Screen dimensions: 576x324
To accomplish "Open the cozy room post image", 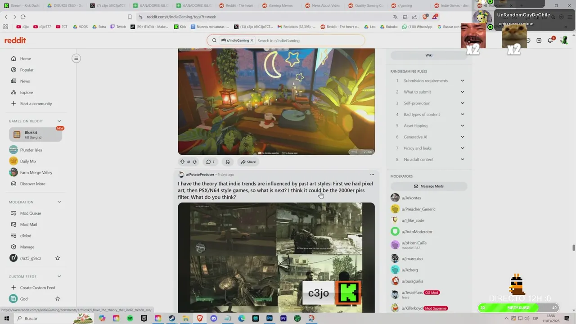I will point(276,102).
